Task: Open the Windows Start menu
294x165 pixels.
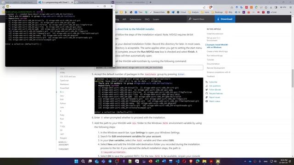Action: tap(76, 161)
